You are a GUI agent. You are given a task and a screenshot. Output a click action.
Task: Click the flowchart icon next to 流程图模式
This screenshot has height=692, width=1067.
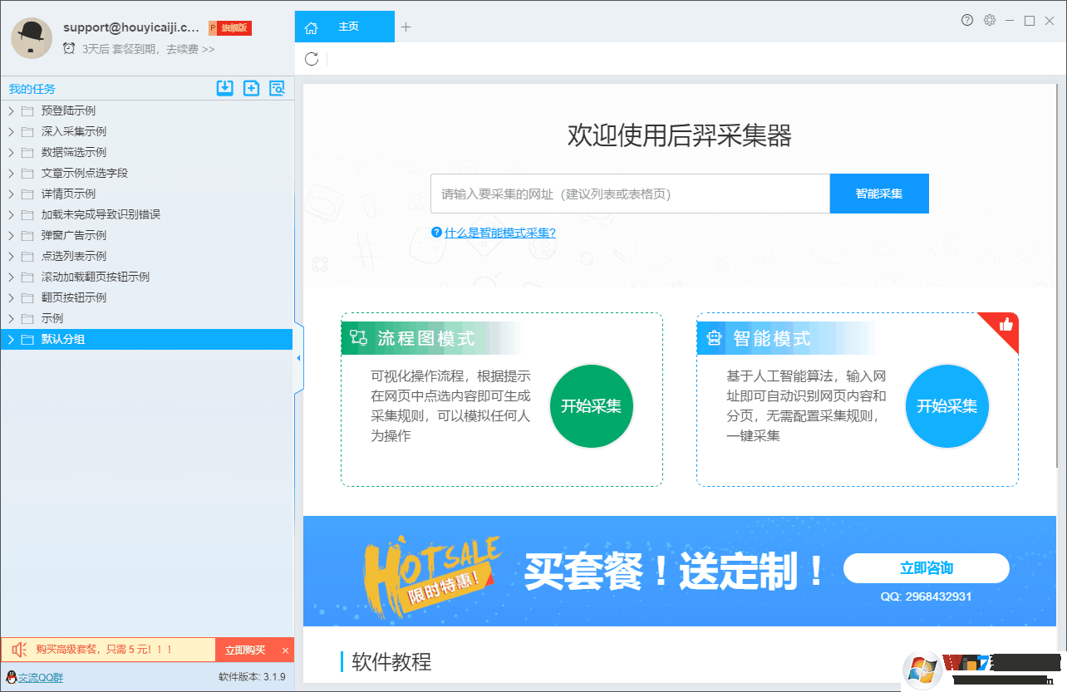[358, 337]
